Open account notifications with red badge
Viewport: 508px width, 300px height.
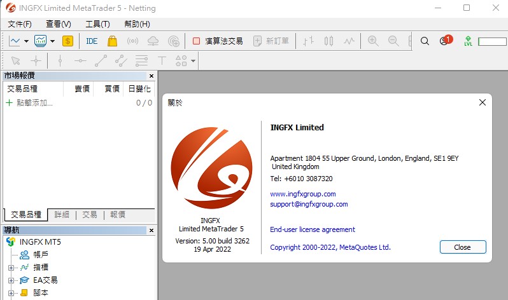444,41
